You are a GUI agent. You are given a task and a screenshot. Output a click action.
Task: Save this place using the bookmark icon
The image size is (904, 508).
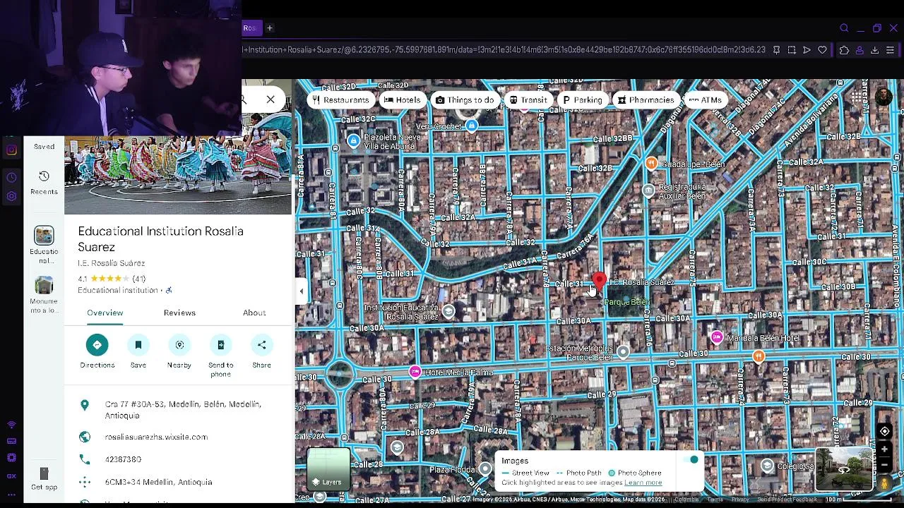tap(138, 344)
